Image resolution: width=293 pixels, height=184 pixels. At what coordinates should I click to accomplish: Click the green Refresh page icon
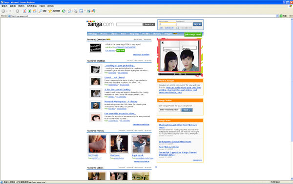[x=29, y=11]
